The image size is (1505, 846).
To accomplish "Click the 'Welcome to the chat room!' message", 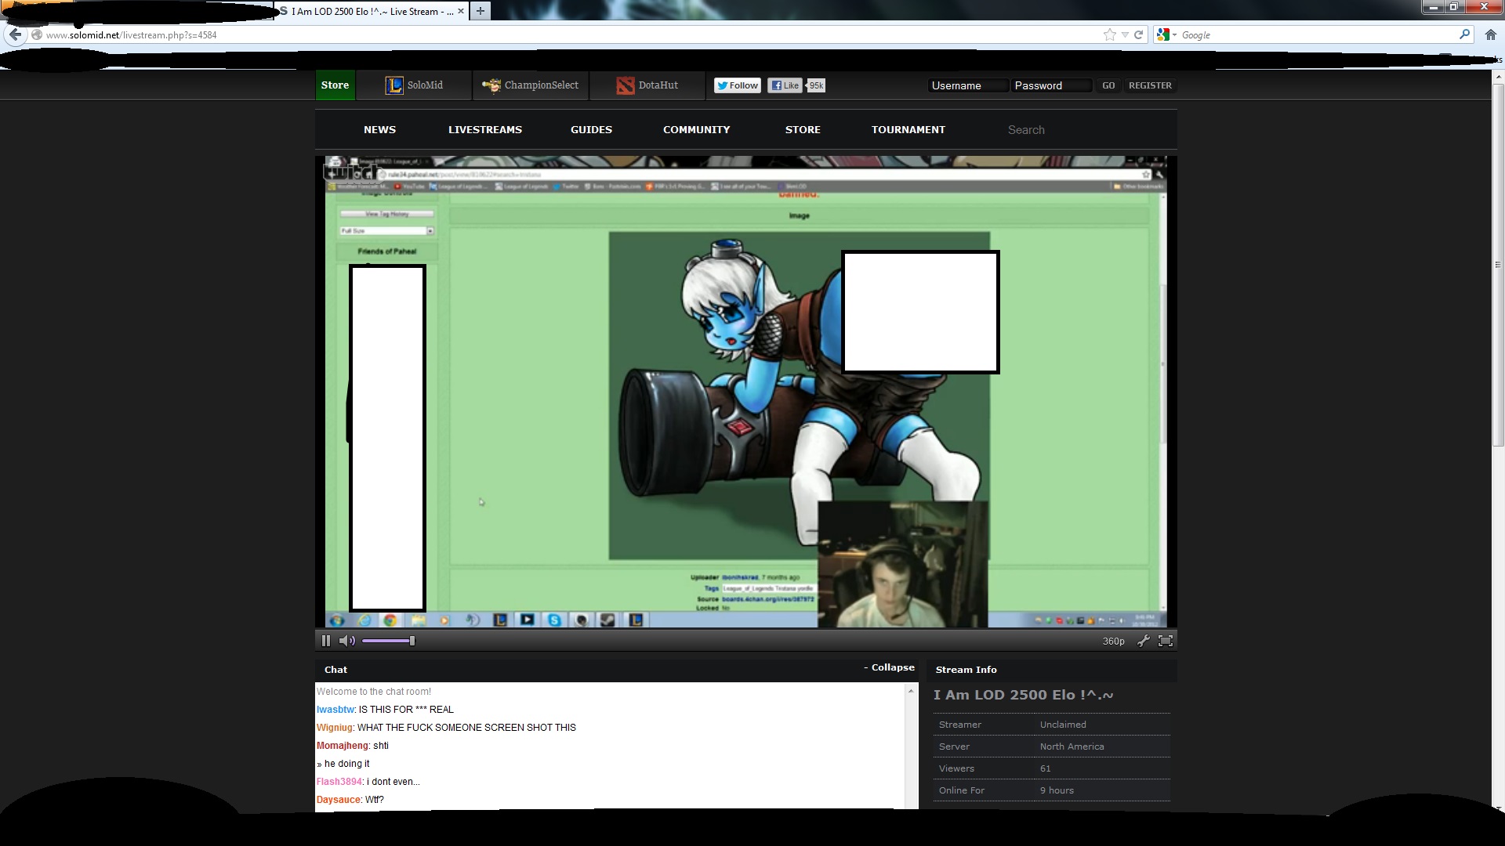I will point(374,692).
